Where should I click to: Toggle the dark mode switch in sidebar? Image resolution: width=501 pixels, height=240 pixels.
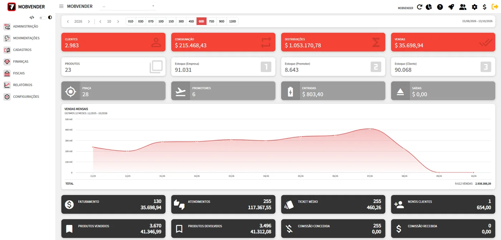point(42,17)
